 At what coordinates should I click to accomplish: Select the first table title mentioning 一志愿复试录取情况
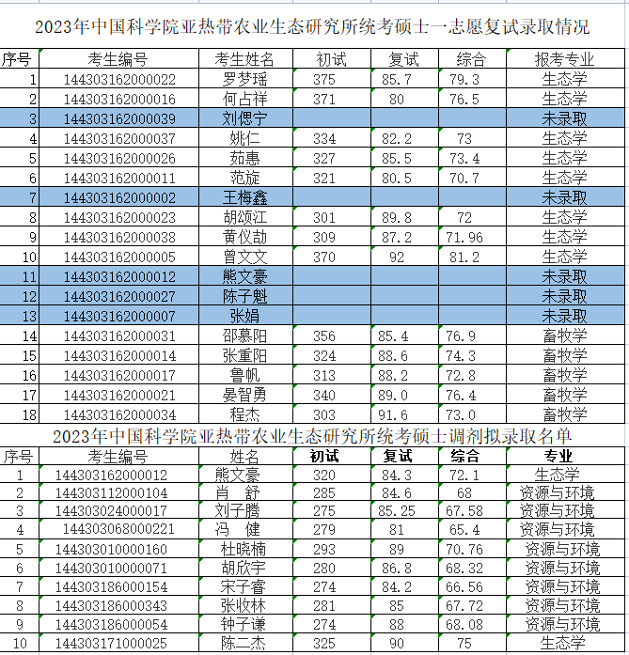click(312, 27)
